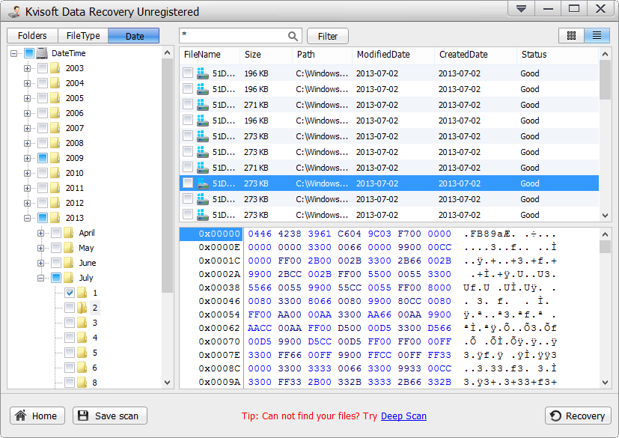Expand the 2008 year node
Screen dimensions: 619x438
[x=27, y=143]
